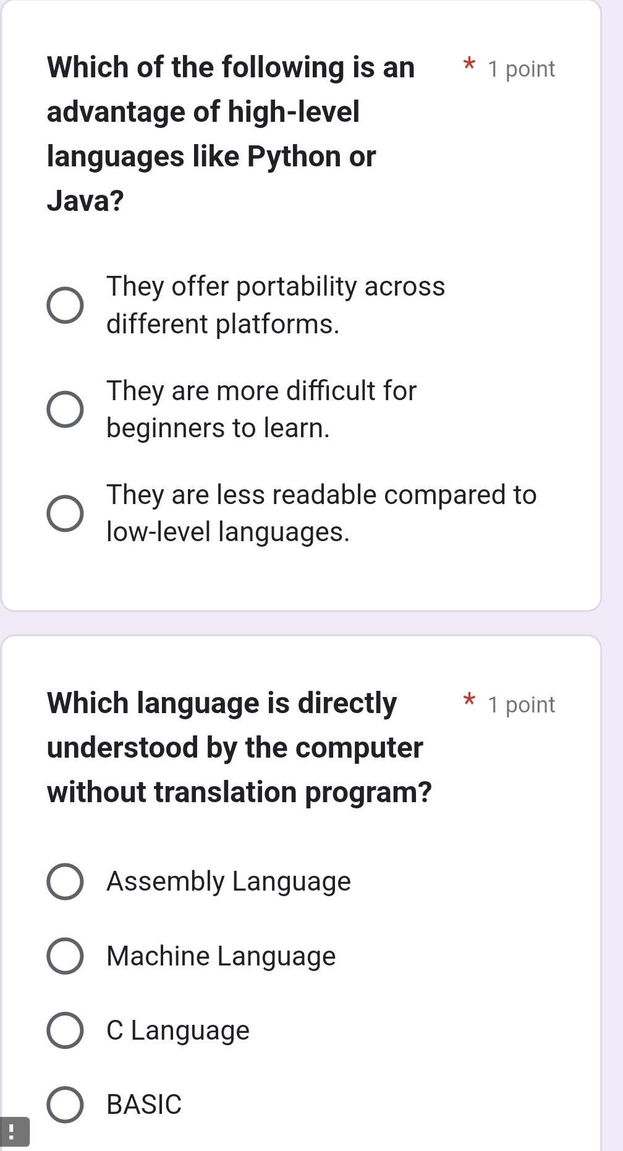Select 'They offer portability across different platforms'

pos(64,303)
